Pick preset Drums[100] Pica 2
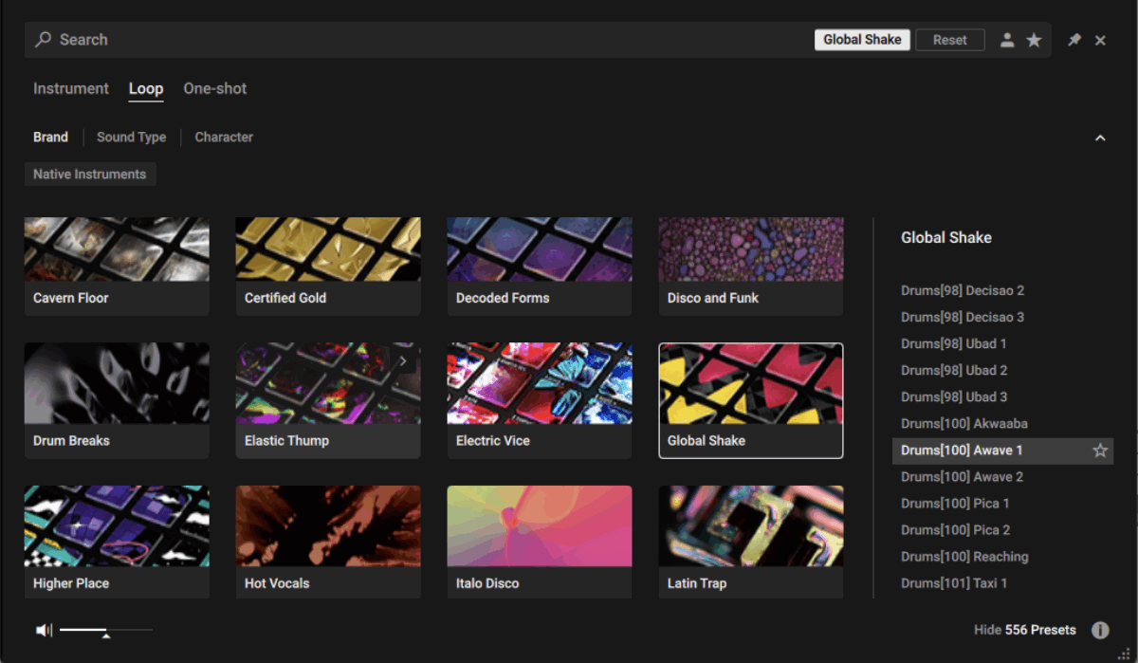The width and height of the screenshot is (1138, 663). (955, 530)
